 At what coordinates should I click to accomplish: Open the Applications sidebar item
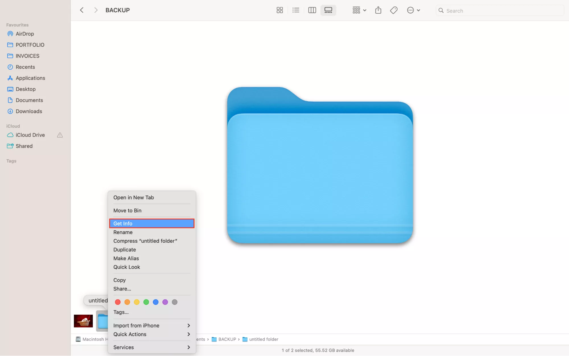coord(30,78)
